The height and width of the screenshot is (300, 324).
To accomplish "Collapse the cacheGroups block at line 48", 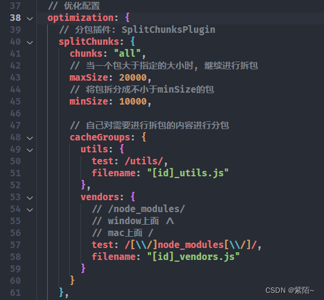I will pyautogui.click(x=30, y=138).
